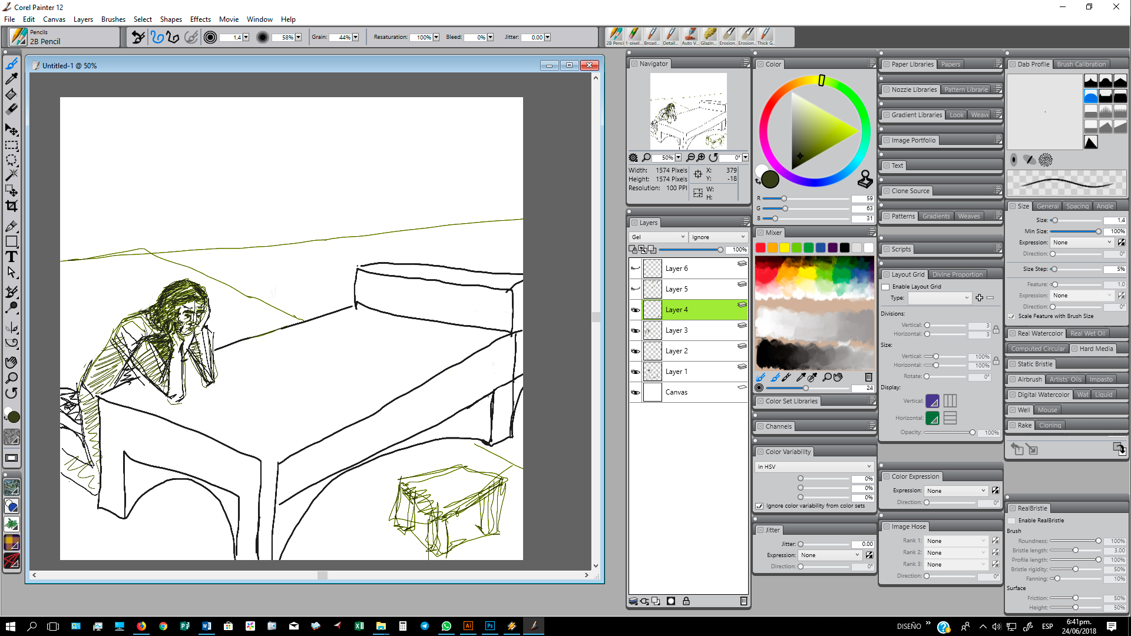The image size is (1131, 636).
Task: Enable the Layout Grid checkbox
Action: click(x=885, y=287)
